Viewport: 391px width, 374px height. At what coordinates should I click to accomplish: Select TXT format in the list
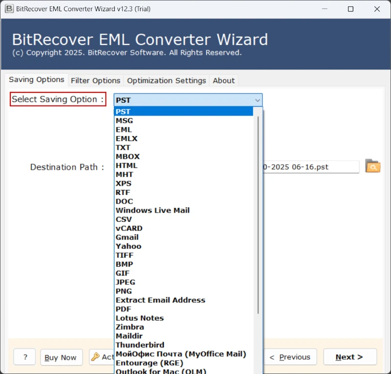pyautogui.click(x=184, y=148)
